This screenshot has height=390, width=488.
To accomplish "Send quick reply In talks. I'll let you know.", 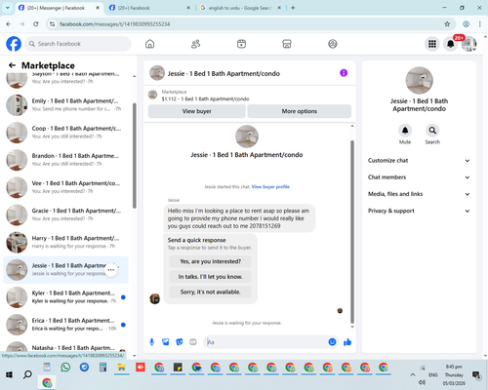I will tap(211, 277).
